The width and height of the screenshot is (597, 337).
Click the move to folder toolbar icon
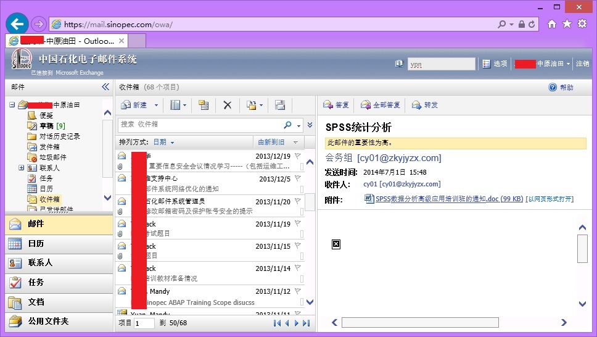click(251, 105)
